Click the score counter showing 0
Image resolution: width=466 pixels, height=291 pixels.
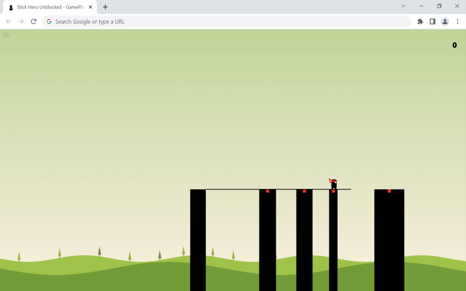pos(455,45)
